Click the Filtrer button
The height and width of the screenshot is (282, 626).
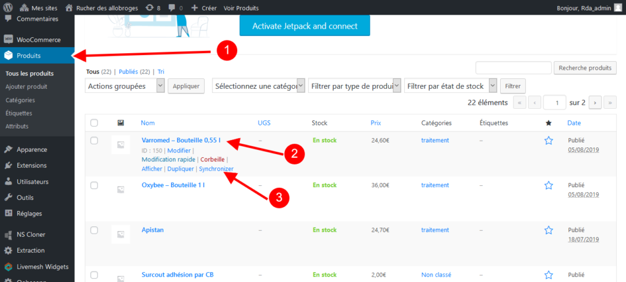[513, 86]
